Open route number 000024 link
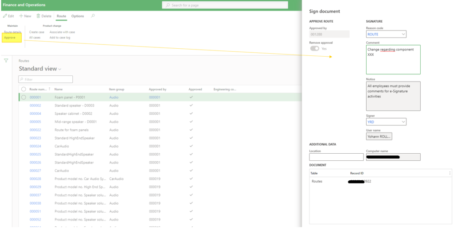454x229 pixels. (35, 146)
